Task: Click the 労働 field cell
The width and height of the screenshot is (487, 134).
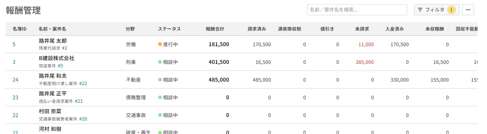Action: [131, 44]
